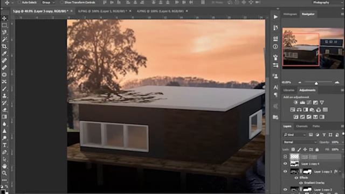345x194 pixels.
Task: Select the Blur tool
Action: 4,124
